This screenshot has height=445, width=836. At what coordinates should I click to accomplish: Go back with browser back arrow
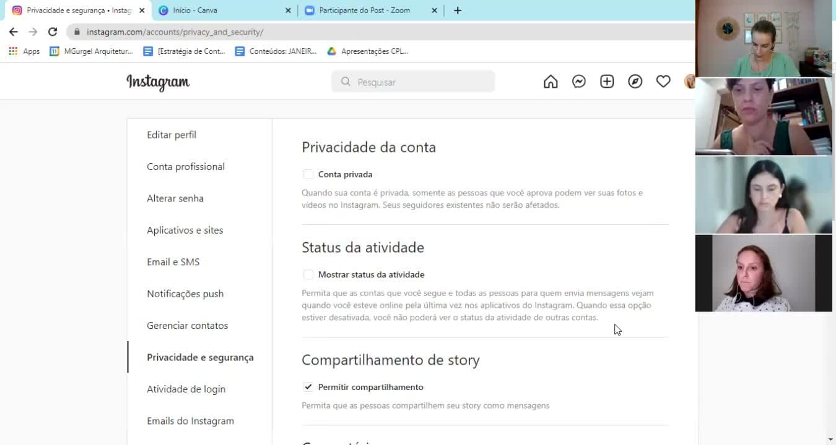pyautogui.click(x=14, y=32)
